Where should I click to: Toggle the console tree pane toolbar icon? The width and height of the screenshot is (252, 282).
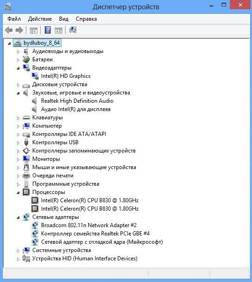[x=34, y=30]
